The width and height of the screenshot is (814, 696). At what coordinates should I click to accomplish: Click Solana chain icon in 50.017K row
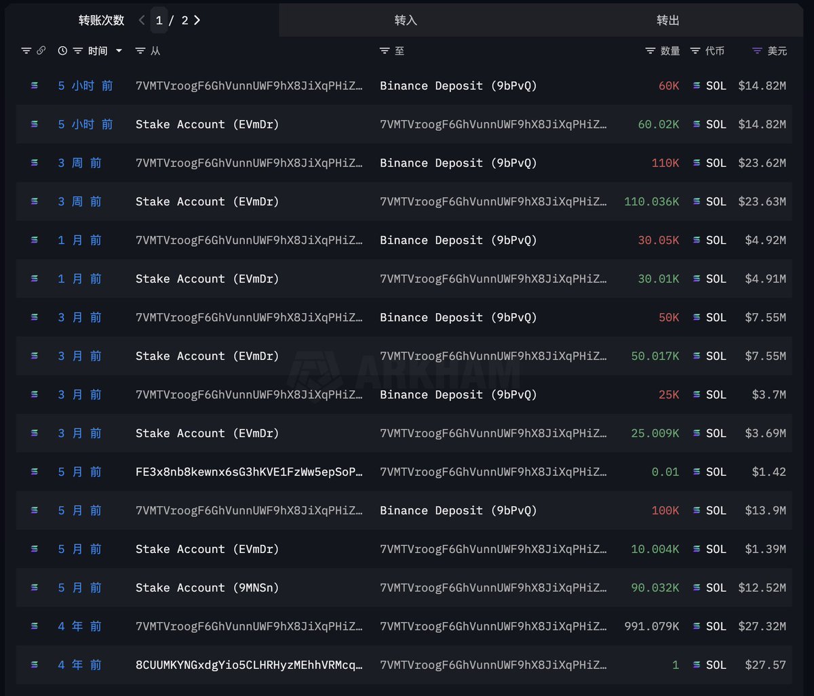click(x=34, y=356)
